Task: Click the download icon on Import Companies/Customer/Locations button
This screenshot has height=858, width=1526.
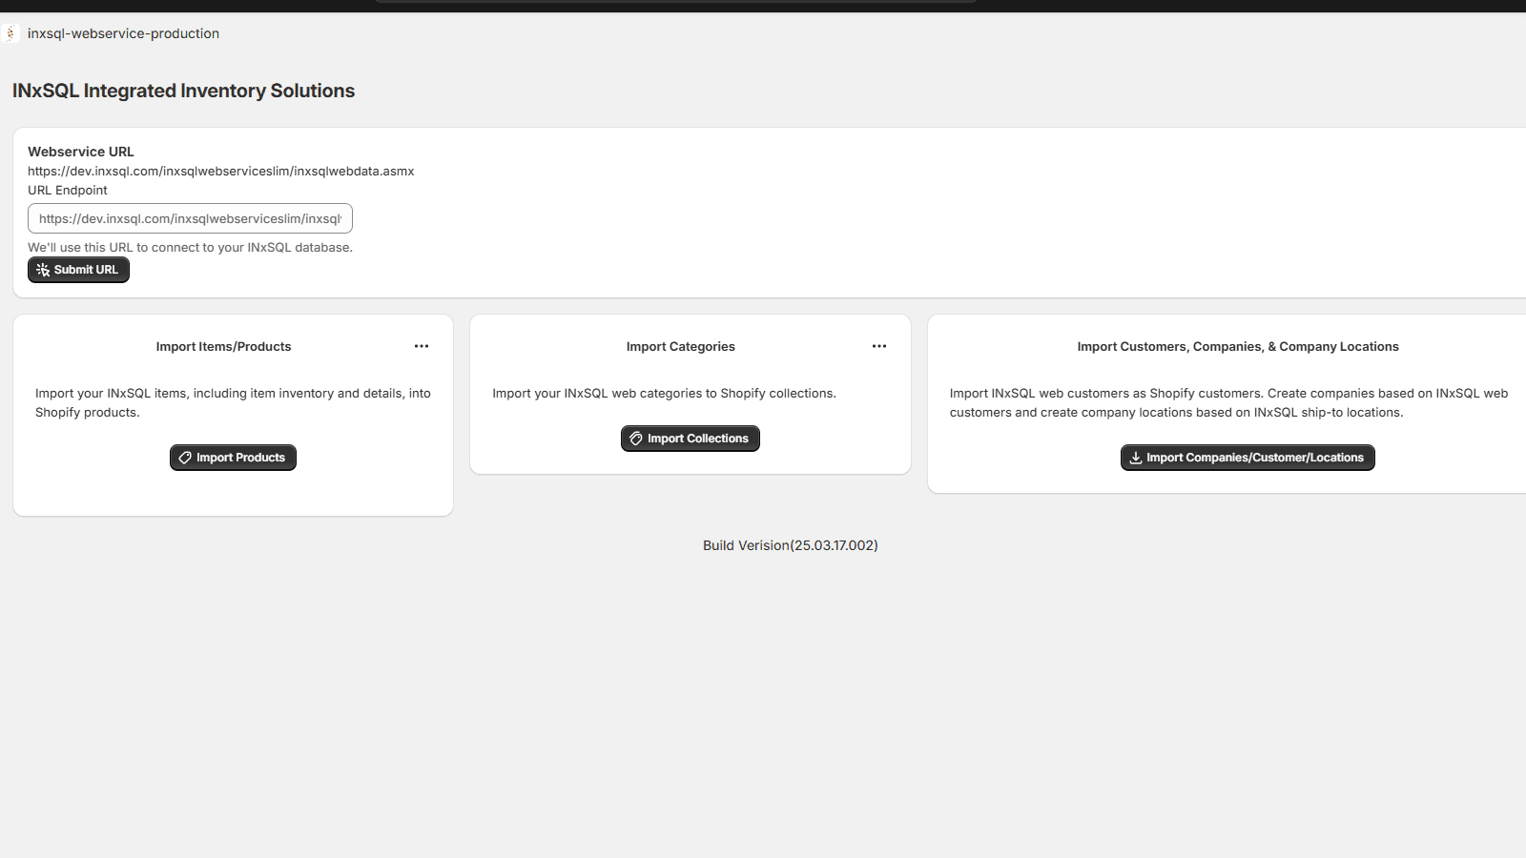Action: click(x=1135, y=458)
